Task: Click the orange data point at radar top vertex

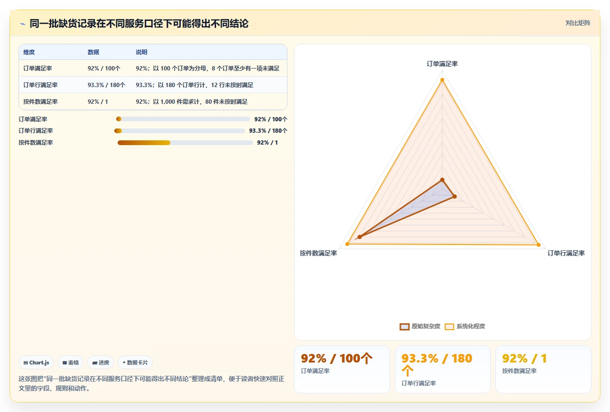Action: (x=442, y=80)
